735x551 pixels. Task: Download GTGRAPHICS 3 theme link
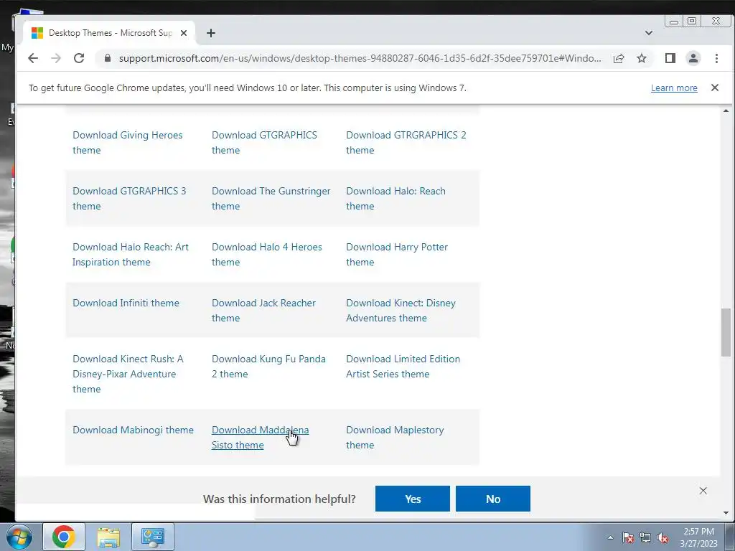129,198
